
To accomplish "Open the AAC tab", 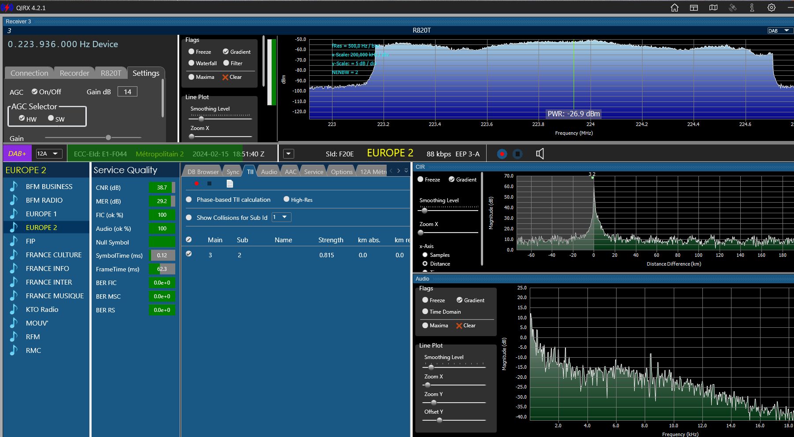I will [x=291, y=172].
